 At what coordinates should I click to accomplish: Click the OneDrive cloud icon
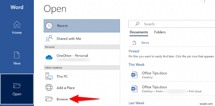[x=49, y=57]
